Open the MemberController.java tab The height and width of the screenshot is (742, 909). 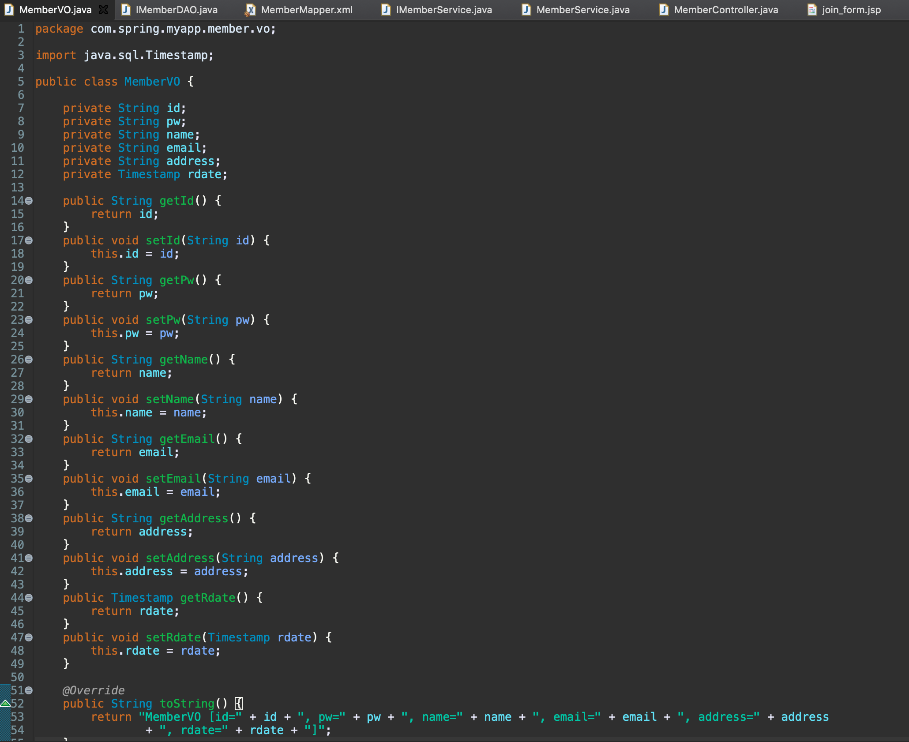pyautogui.click(x=725, y=10)
